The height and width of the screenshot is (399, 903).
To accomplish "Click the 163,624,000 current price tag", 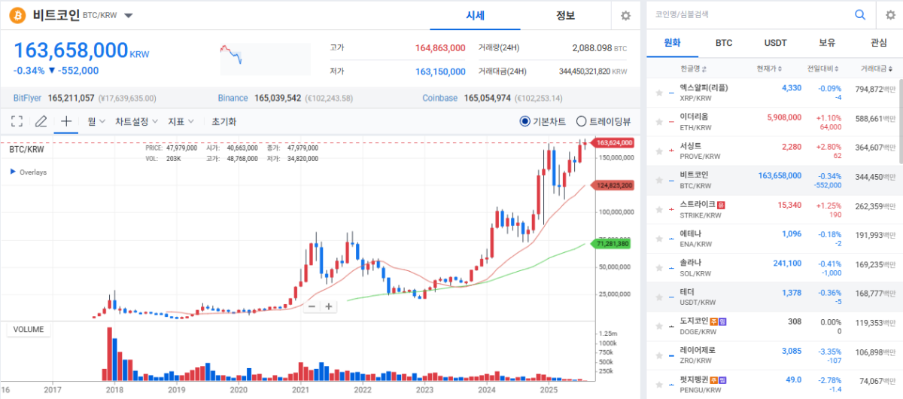I will [614, 142].
